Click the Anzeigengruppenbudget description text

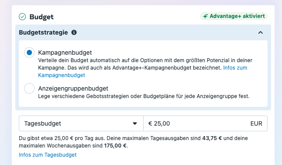144,96
